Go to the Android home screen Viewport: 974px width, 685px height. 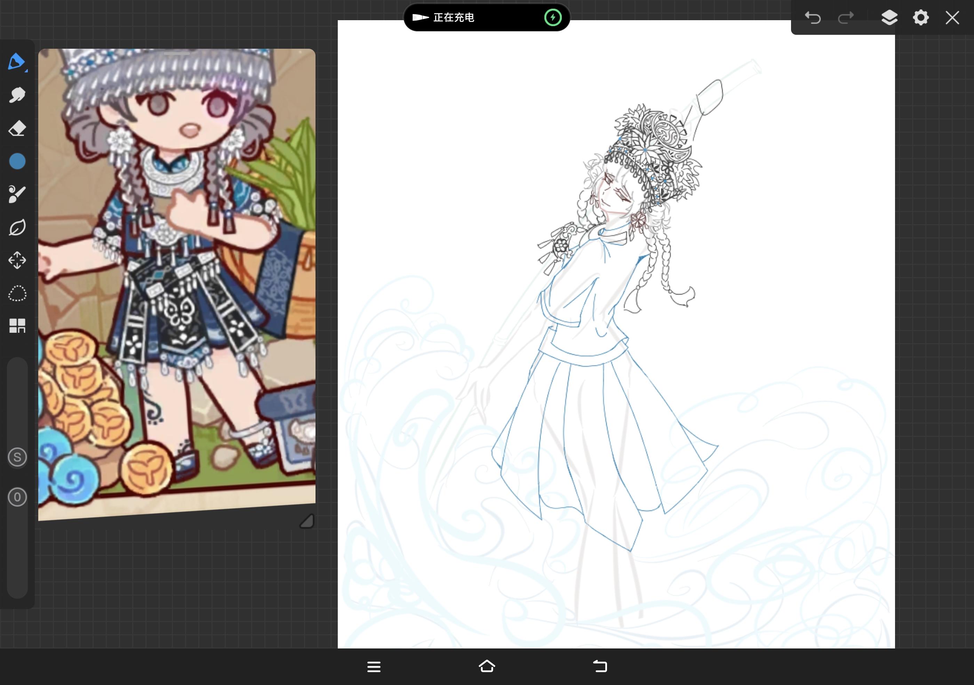point(487,666)
